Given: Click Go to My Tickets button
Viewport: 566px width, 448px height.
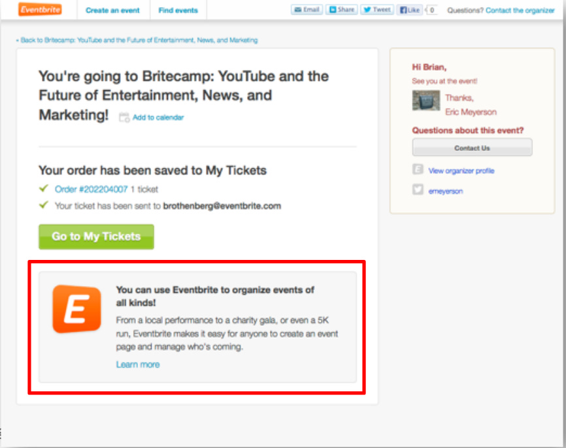Looking at the screenshot, I should click(x=96, y=236).
